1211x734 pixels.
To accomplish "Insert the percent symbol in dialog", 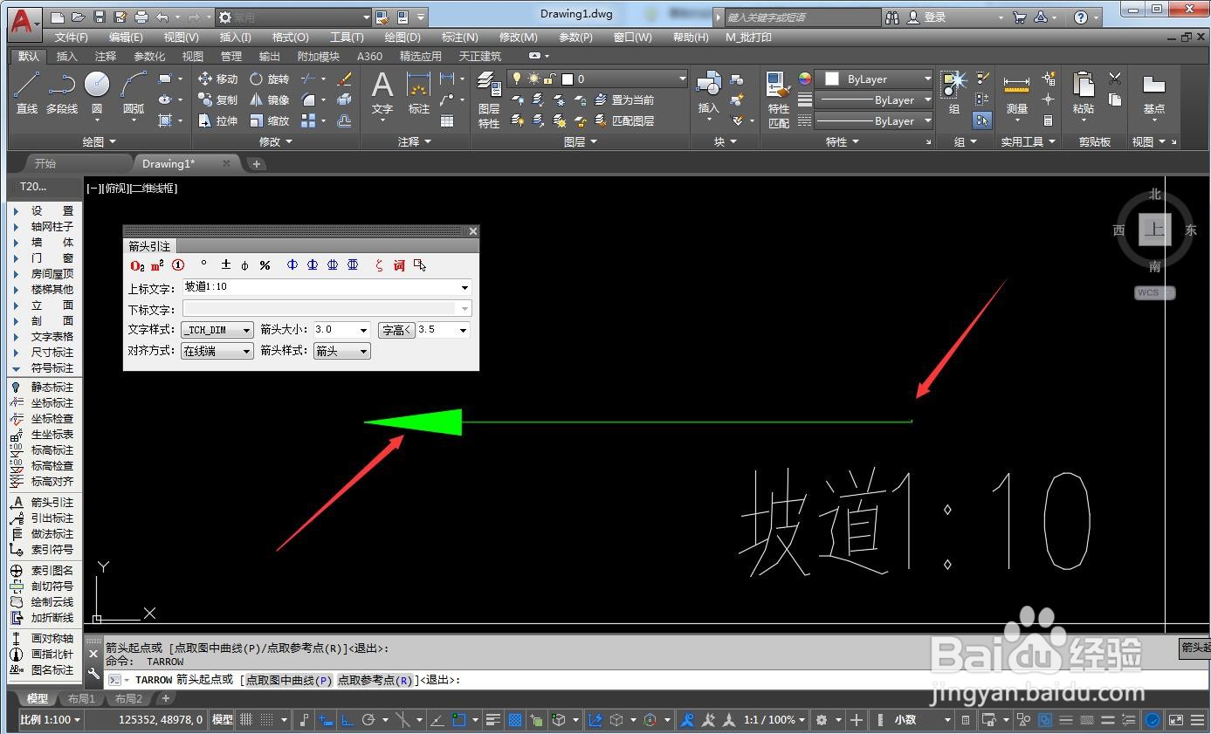I will [x=265, y=264].
